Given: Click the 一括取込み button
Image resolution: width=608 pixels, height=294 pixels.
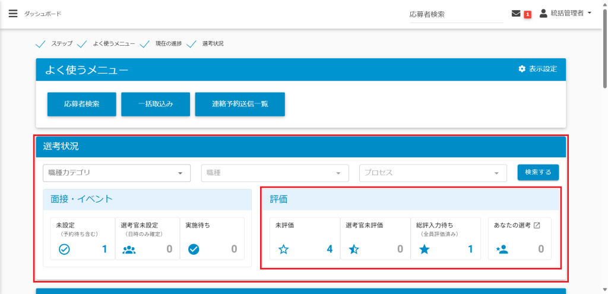Looking at the screenshot, I should [x=156, y=104].
